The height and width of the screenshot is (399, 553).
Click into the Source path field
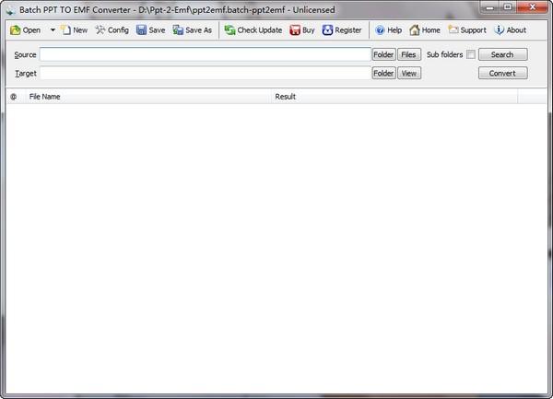(x=206, y=54)
